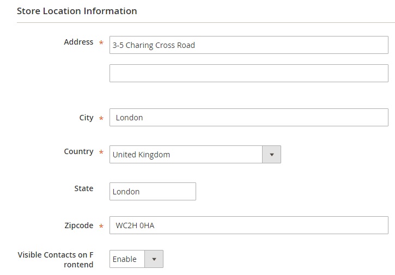Click the empty second Address line field
The image size is (395, 275).
(249, 74)
